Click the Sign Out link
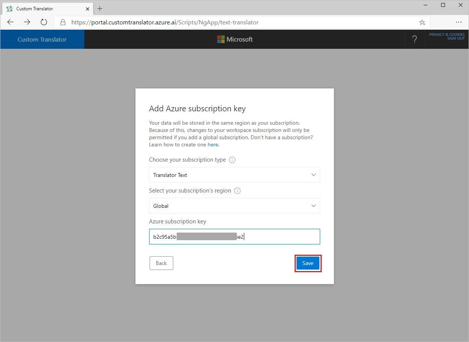This screenshot has width=469, height=342. [456, 39]
